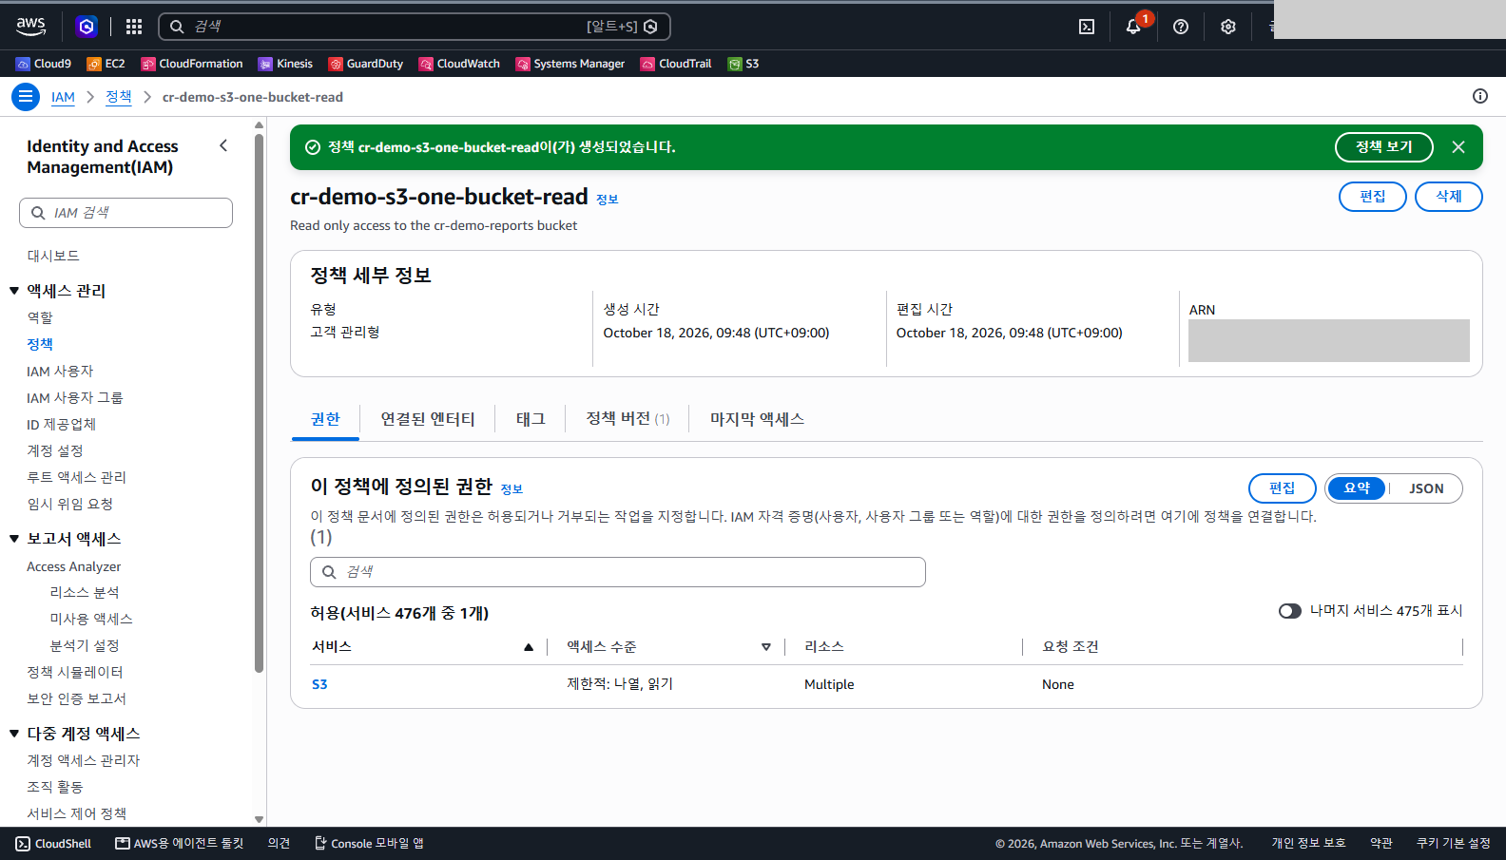Open CloudTrail from the favorites bar
This screenshot has width=1506, height=860.
click(676, 64)
